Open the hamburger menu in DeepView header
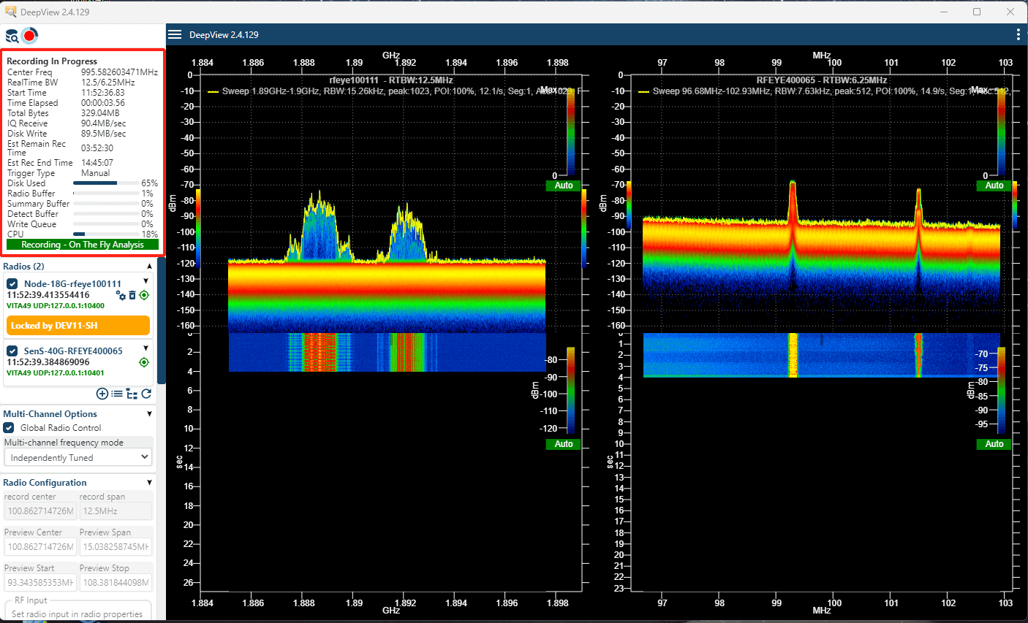Image resolution: width=1028 pixels, height=623 pixels. pos(175,34)
